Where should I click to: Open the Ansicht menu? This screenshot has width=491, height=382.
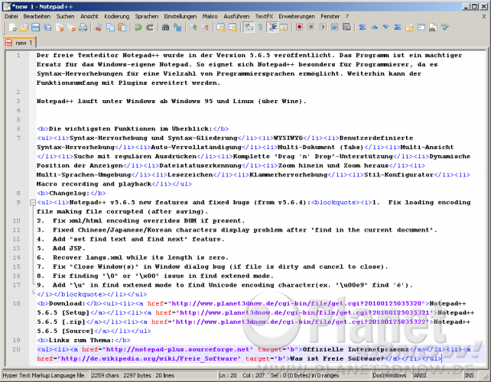tap(89, 16)
